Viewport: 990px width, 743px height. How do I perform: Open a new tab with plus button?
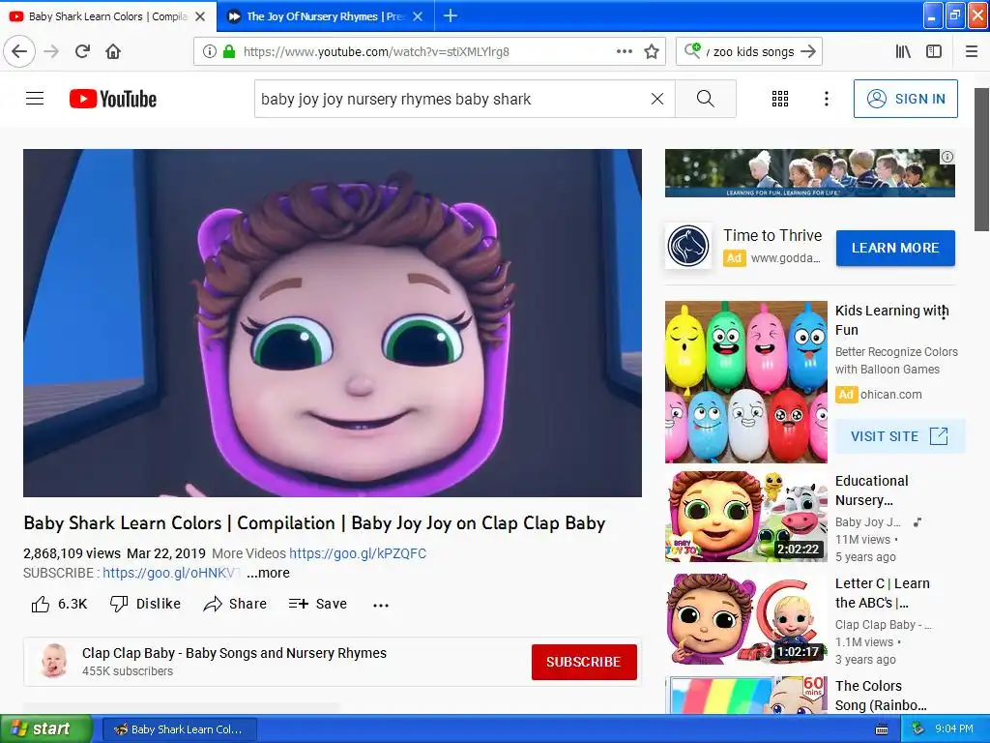pyautogui.click(x=451, y=15)
